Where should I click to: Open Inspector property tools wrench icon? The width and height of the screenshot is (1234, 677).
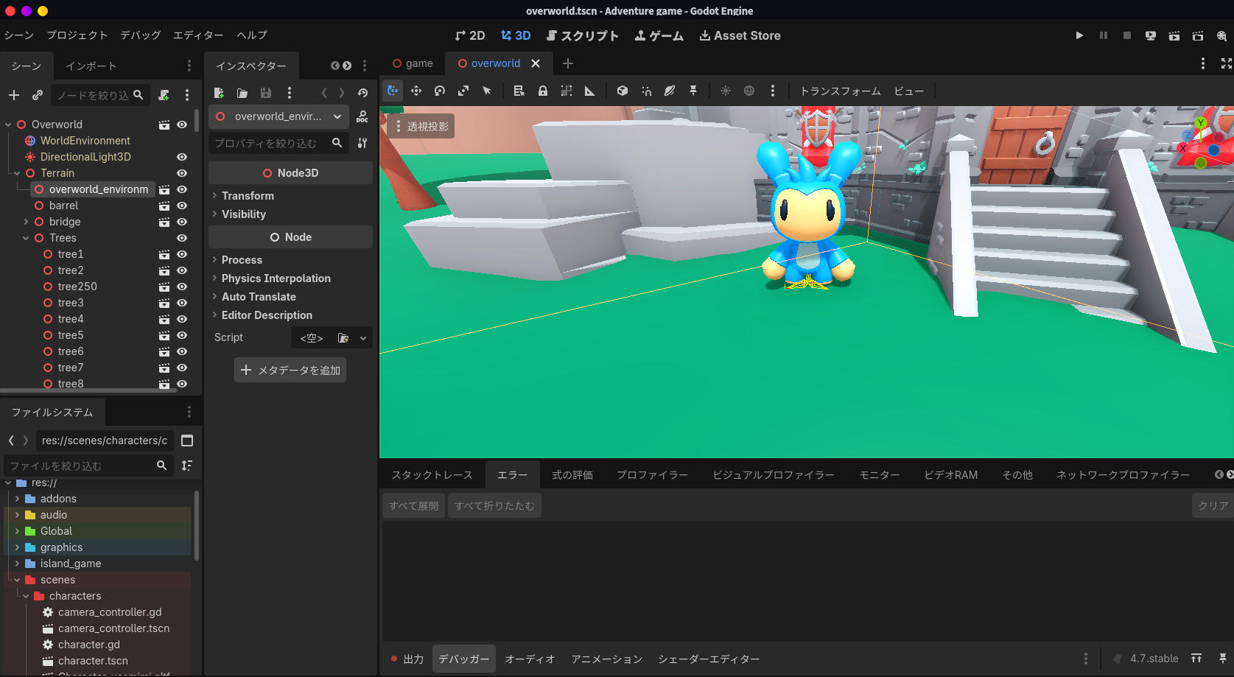[362, 143]
